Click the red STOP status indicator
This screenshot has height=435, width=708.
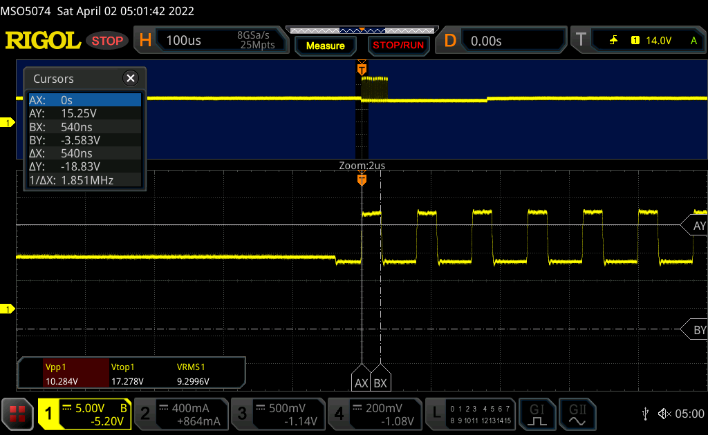107,41
